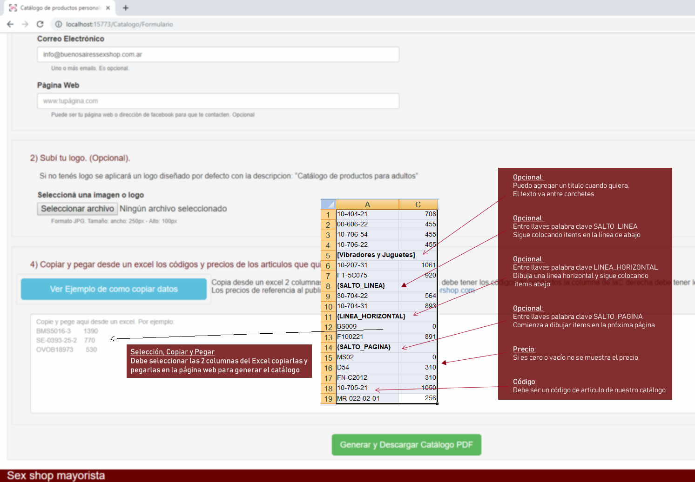Go forward using browser forward arrow
695x482 pixels.
tap(25, 24)
